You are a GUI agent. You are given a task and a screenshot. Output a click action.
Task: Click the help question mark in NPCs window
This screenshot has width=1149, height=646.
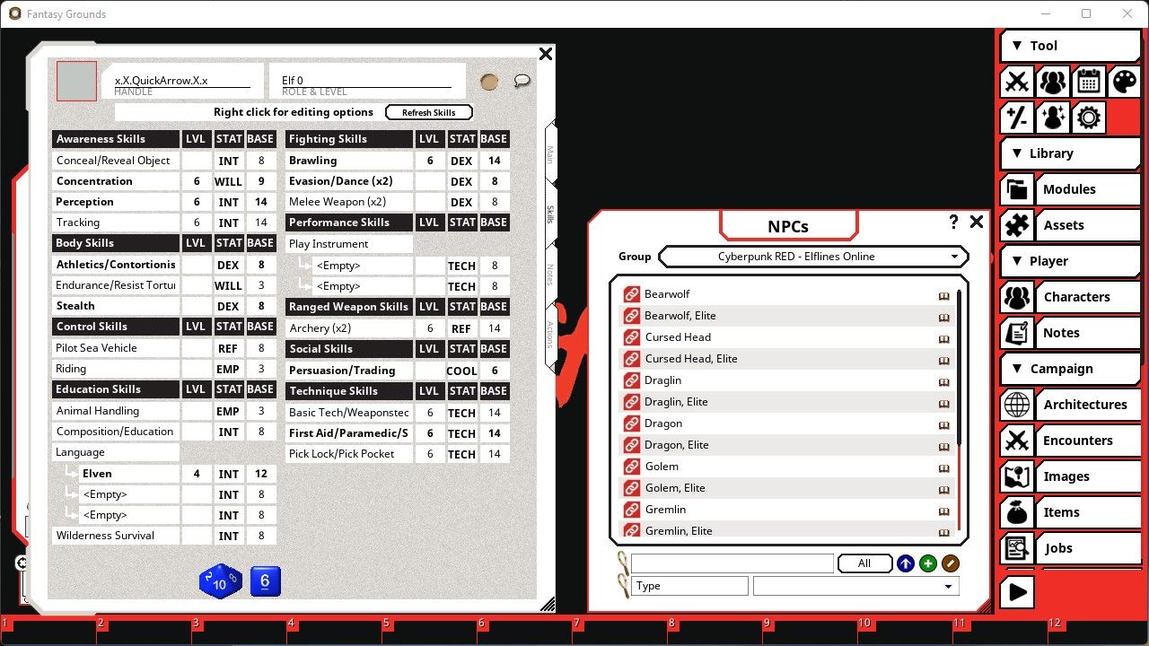click(953, 222)
